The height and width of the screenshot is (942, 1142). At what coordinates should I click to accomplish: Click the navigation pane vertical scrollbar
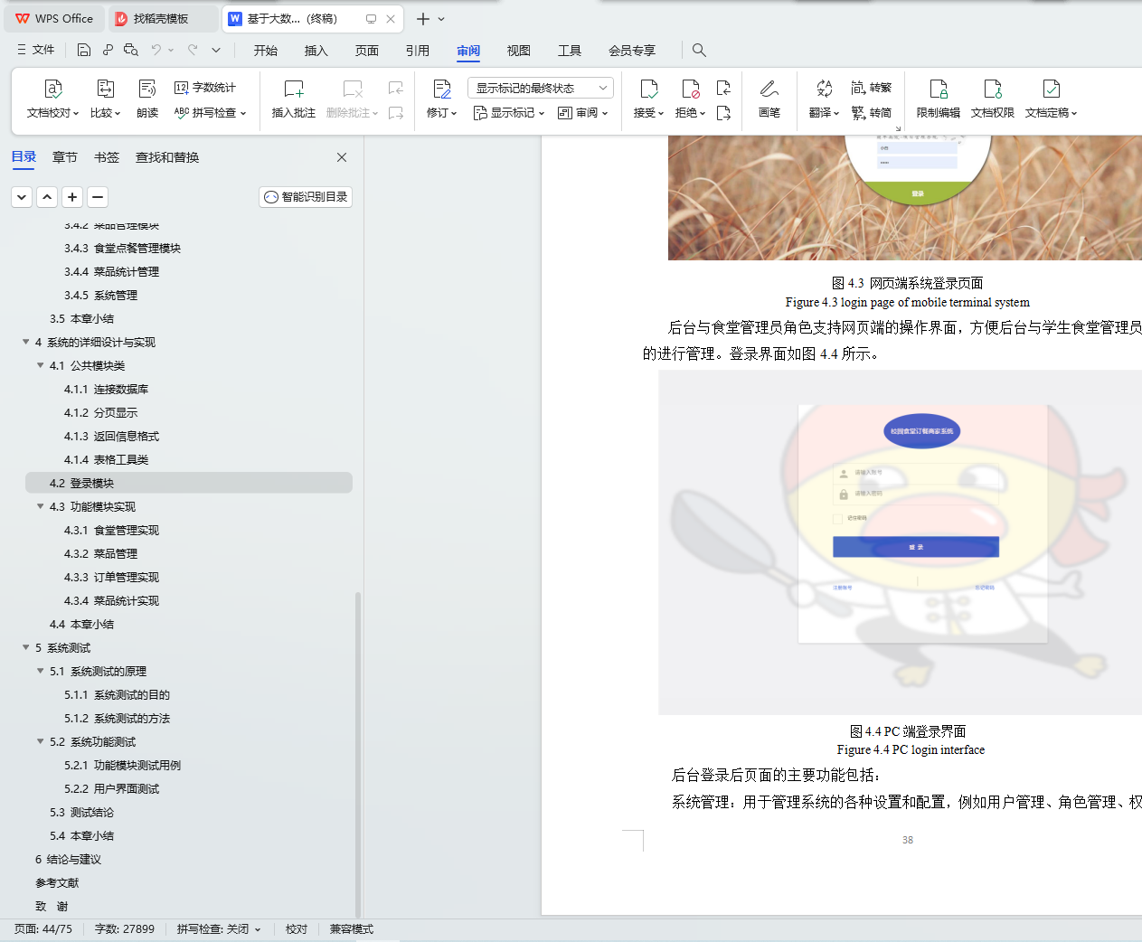tap(358, 754)
